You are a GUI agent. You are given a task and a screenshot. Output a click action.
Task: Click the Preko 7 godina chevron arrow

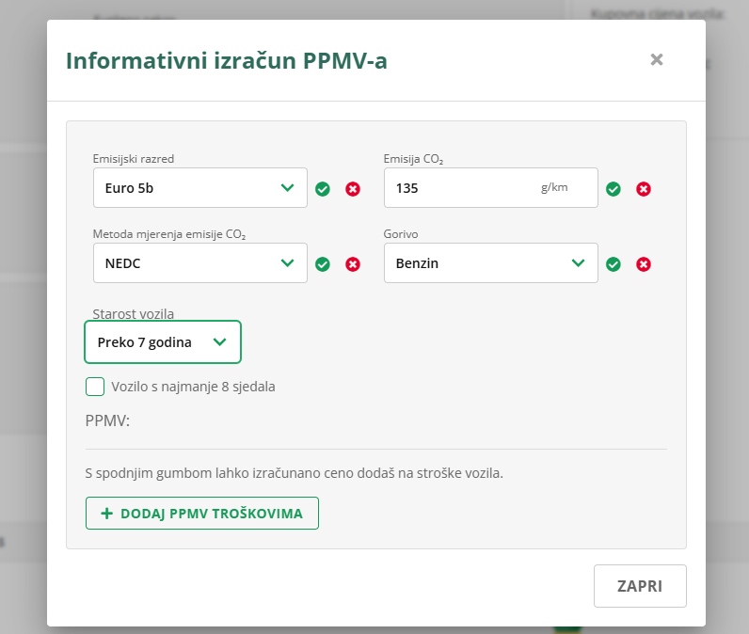click(220, 342)
